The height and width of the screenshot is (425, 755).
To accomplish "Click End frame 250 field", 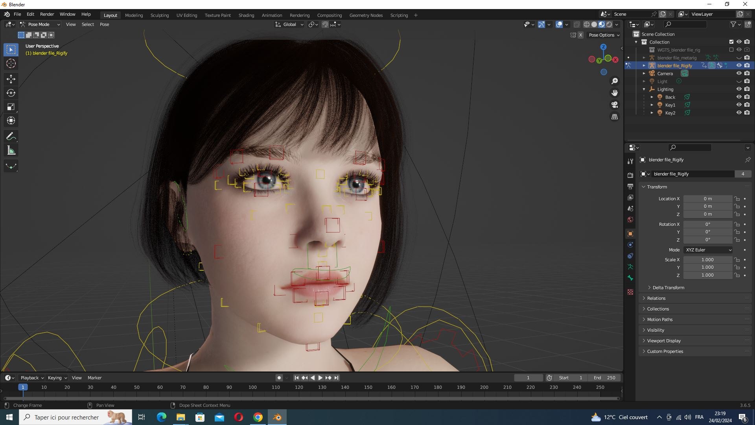I will click(605, 378).
